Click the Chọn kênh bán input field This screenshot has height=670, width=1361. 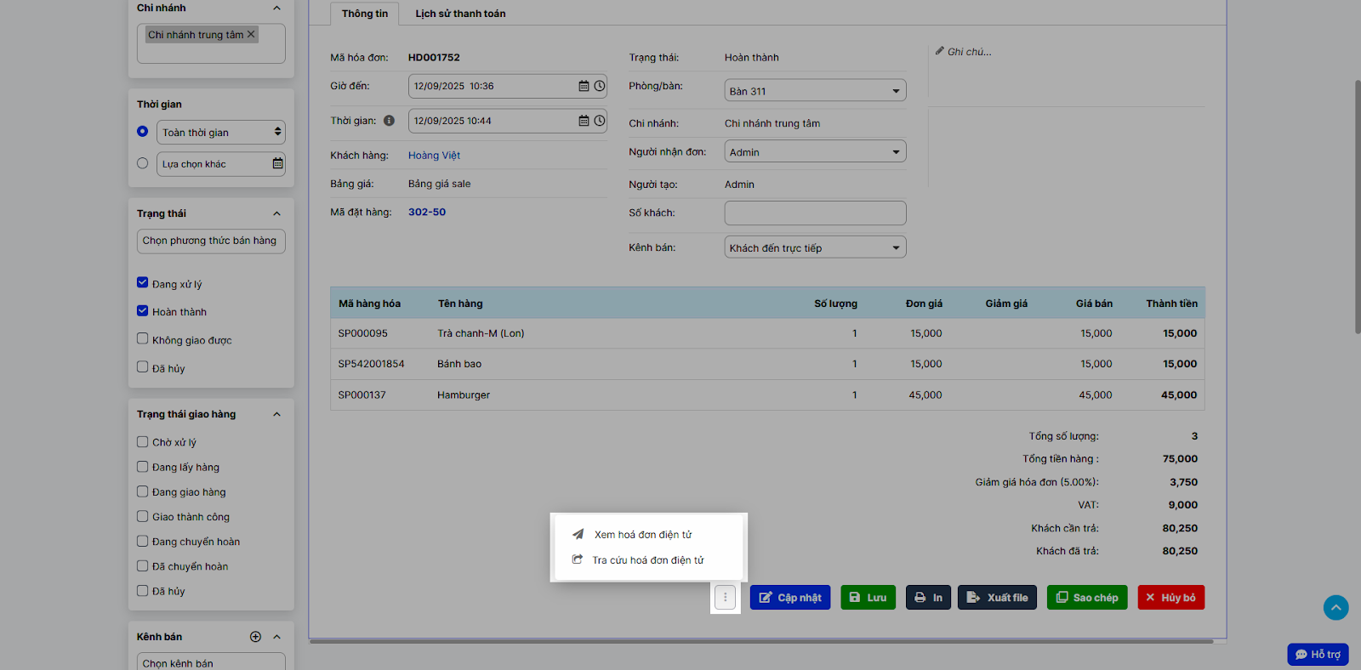pos(211,662)
